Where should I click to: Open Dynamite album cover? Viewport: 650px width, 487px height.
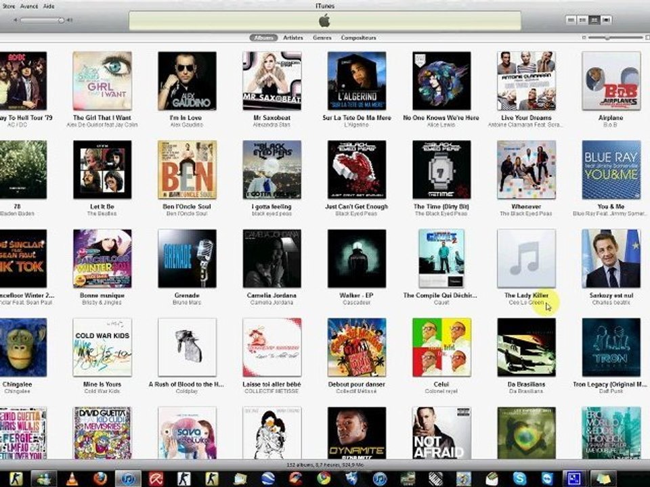point(357,433)
